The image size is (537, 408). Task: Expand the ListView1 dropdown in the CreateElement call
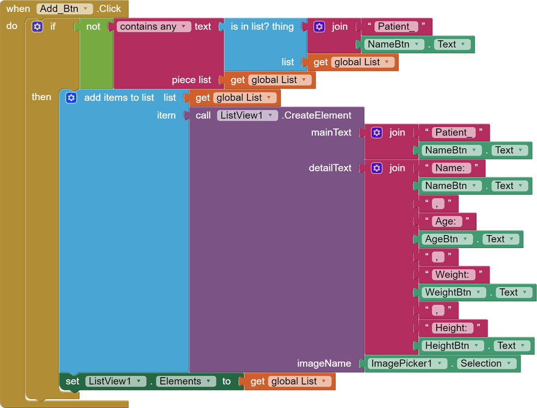point(270,115)
